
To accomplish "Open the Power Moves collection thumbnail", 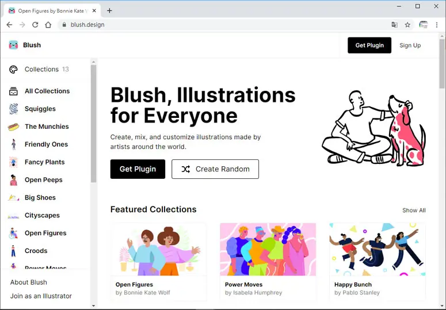I will pyautogui.click(x=268, y=250).
